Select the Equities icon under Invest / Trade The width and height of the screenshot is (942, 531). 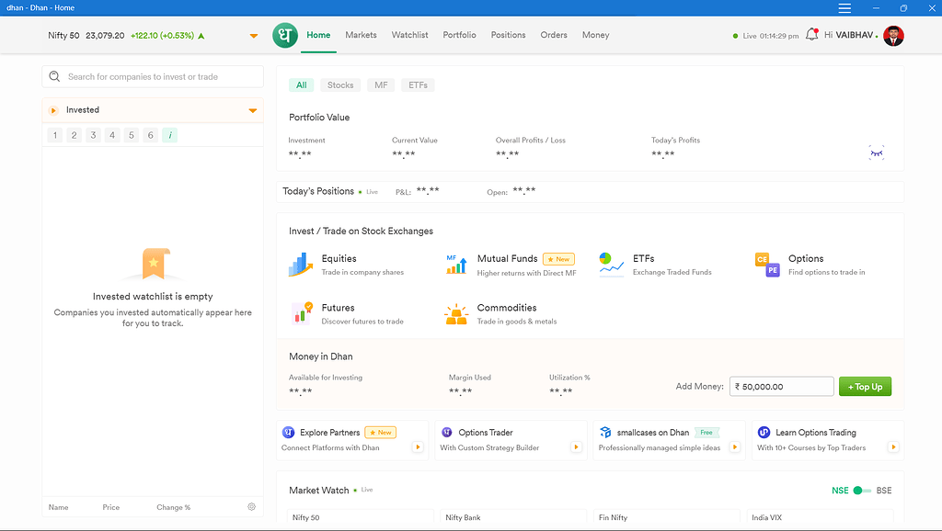298,263
